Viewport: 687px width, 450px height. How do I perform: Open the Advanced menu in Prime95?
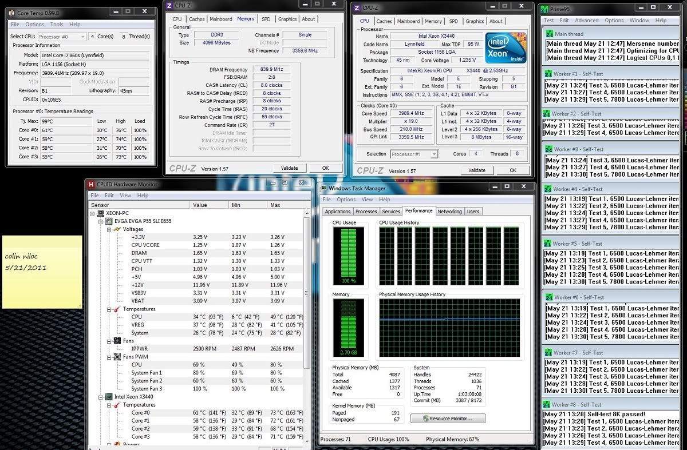pos(587,20)
